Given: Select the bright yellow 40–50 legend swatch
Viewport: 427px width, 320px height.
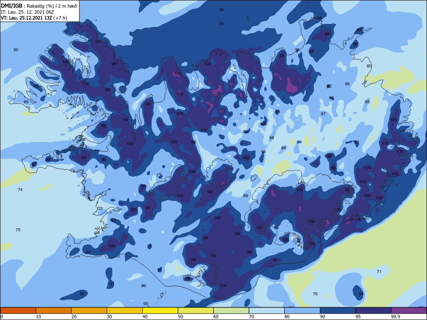Looking at the screenshot, I should click(160, 311).
